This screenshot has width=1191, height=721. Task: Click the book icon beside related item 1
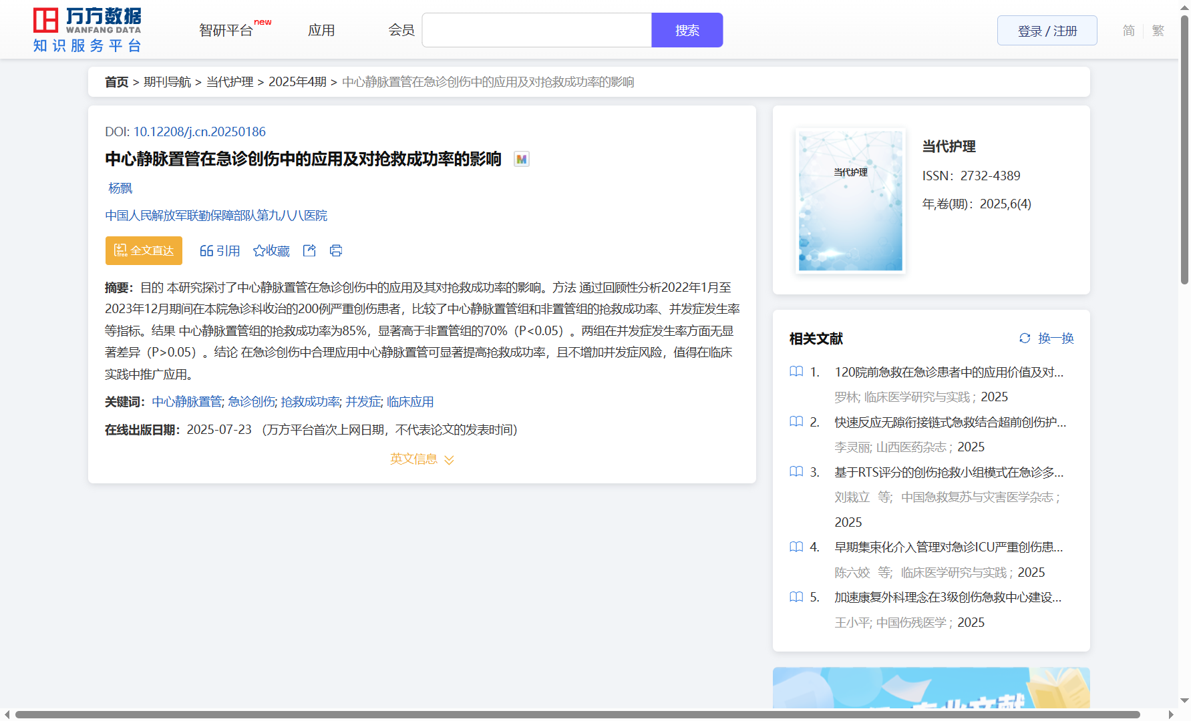796,372
